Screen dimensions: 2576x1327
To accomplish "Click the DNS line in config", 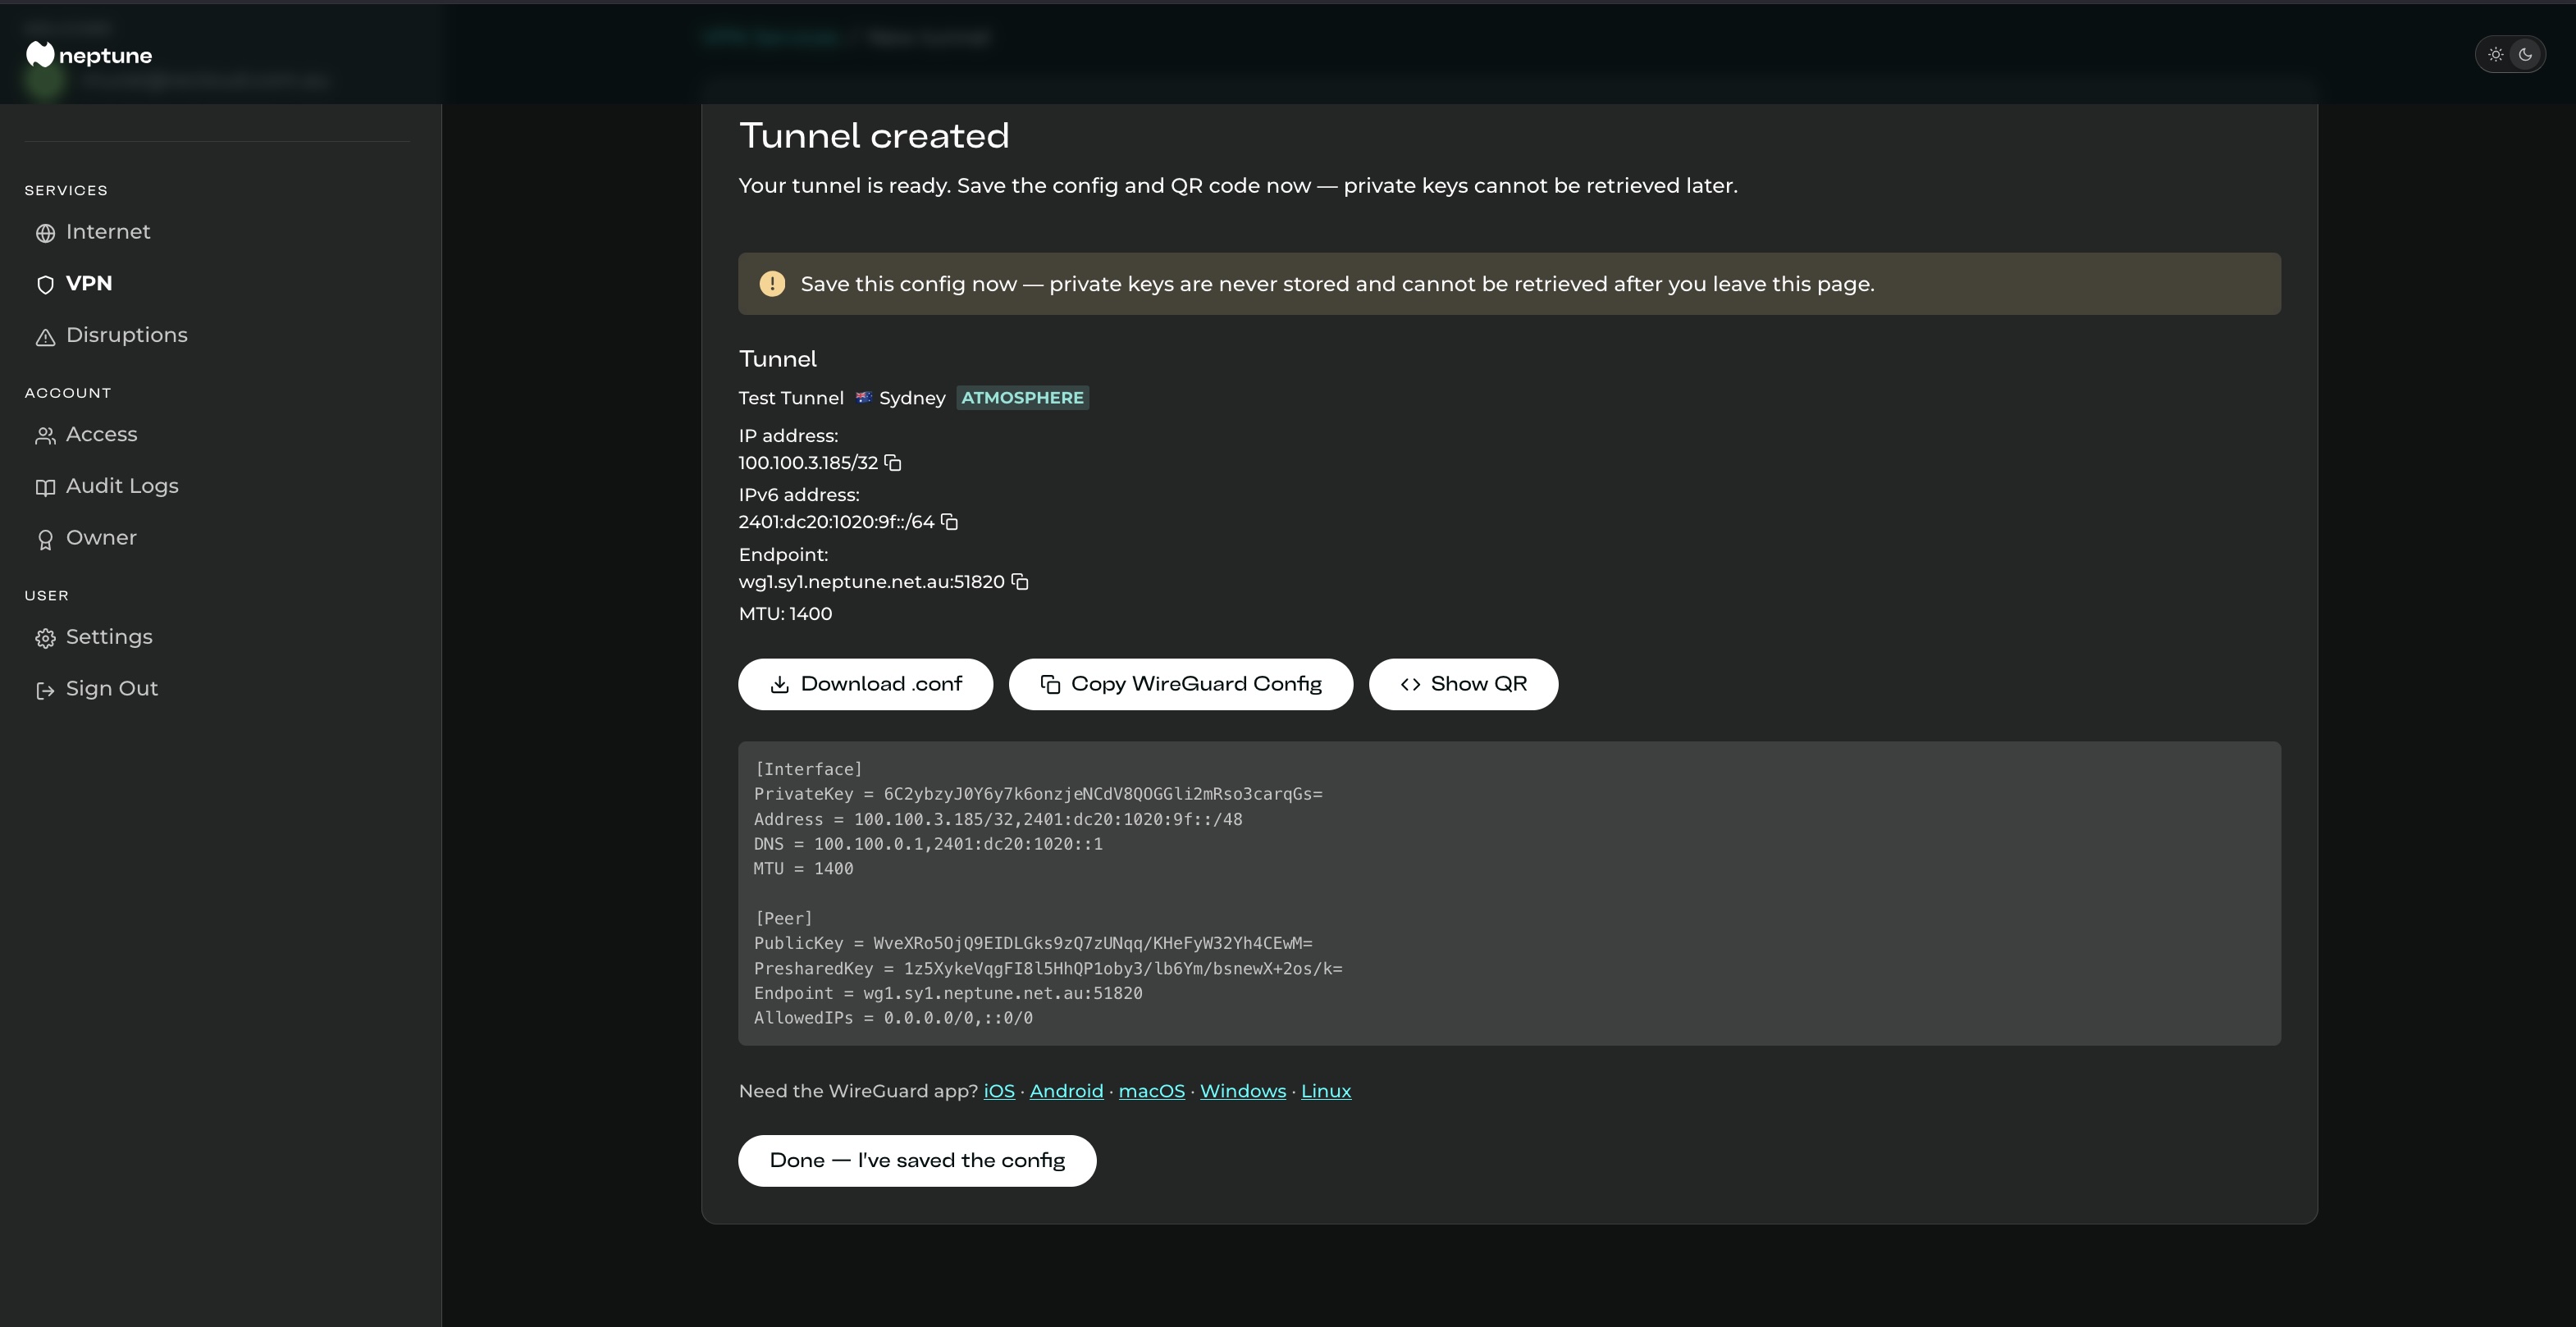I will tap(928, 844).
